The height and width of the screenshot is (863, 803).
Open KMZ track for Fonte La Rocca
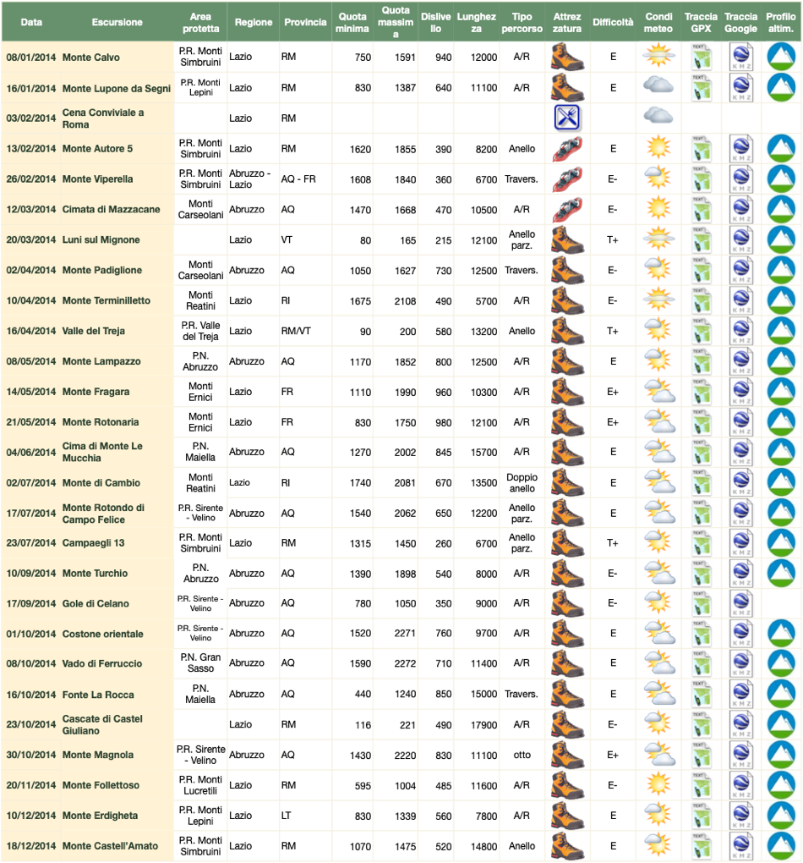740,694
